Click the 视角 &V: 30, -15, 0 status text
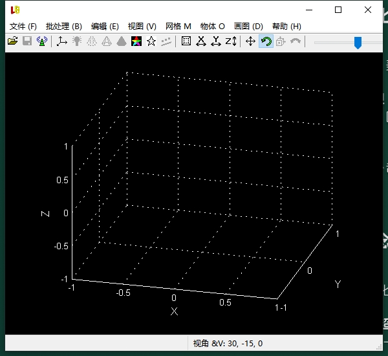 [228, 343]
